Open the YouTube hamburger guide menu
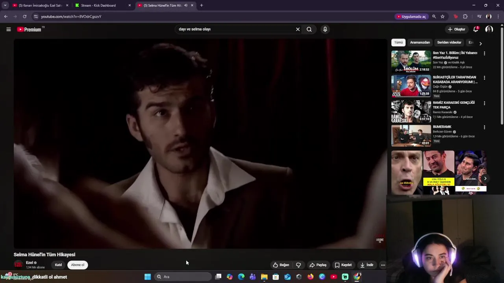Image resolution: width=504 pixels, height=283 pixels. [8, 29]
